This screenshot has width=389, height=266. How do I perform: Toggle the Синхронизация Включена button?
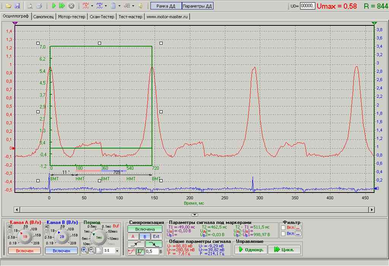[x=145, y=229]
